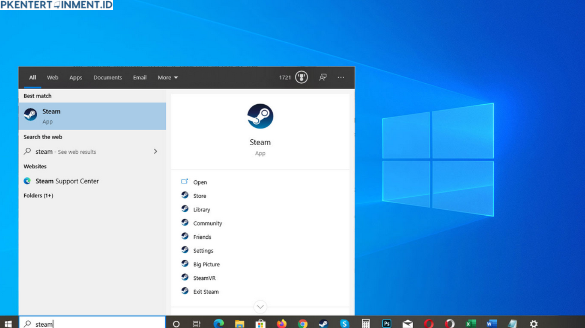Click the feedback person icon in search header
The width and height of the screenshot is (585, 328).
coord(323,77)
